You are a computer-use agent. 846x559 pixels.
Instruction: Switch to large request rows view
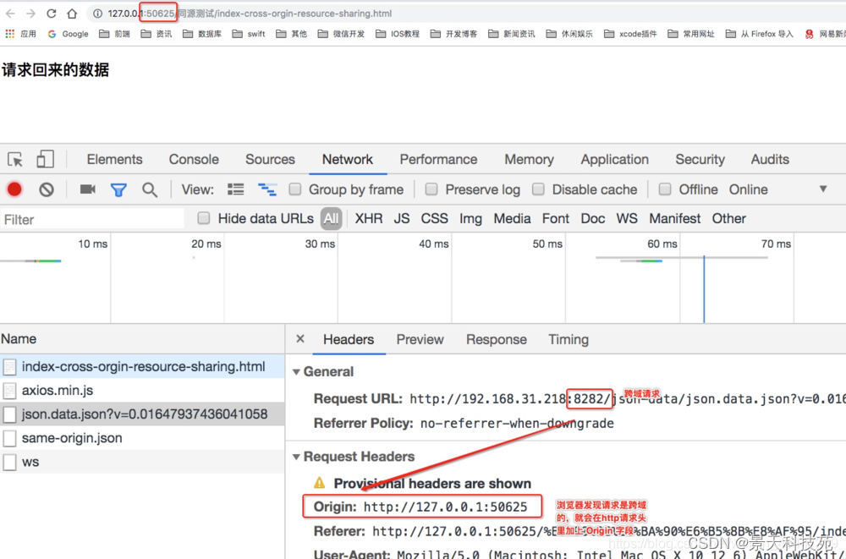point(235,189)
